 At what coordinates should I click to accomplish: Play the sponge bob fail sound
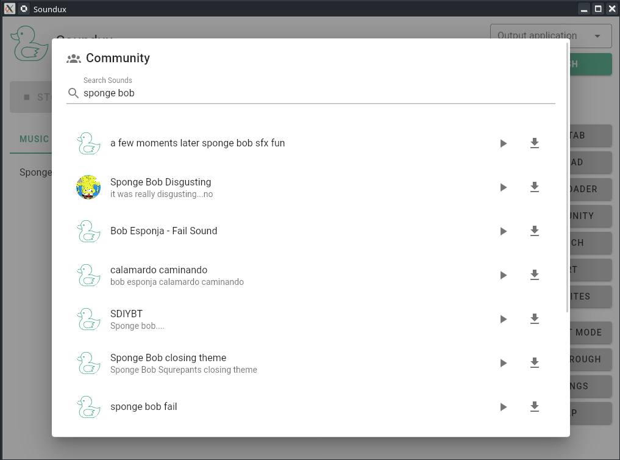504,406
